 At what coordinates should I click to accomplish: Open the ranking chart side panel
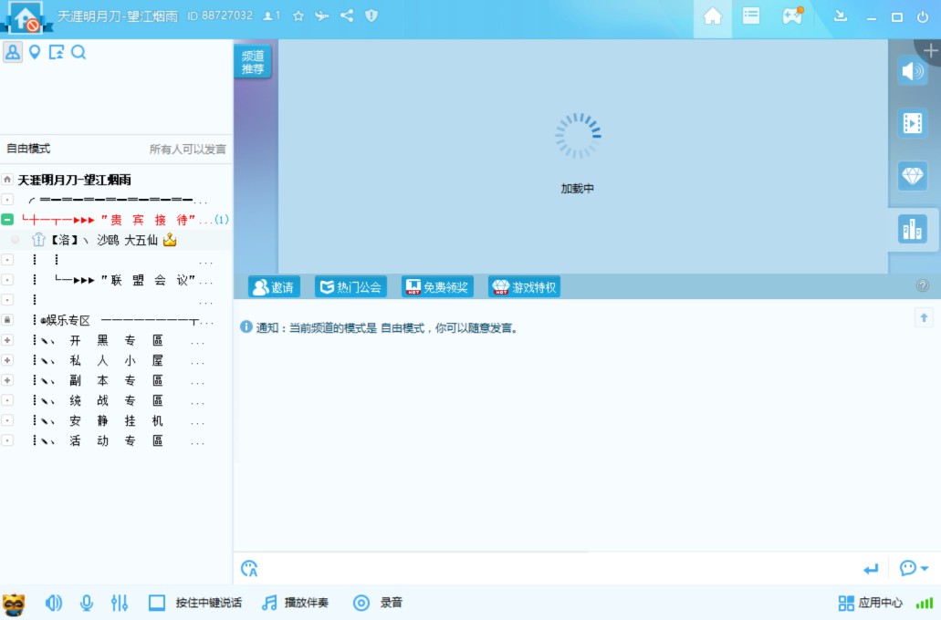(x=912, y=229)
